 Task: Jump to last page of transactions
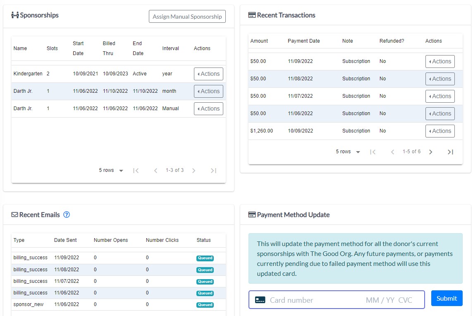[450, 152]
